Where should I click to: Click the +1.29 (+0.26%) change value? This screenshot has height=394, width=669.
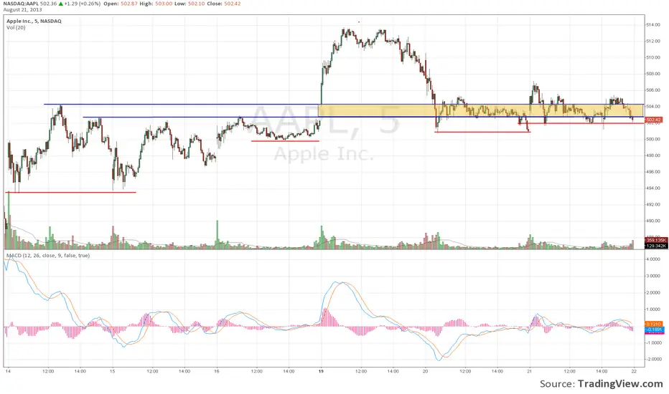pyautogui.click(x=83, y=4)
